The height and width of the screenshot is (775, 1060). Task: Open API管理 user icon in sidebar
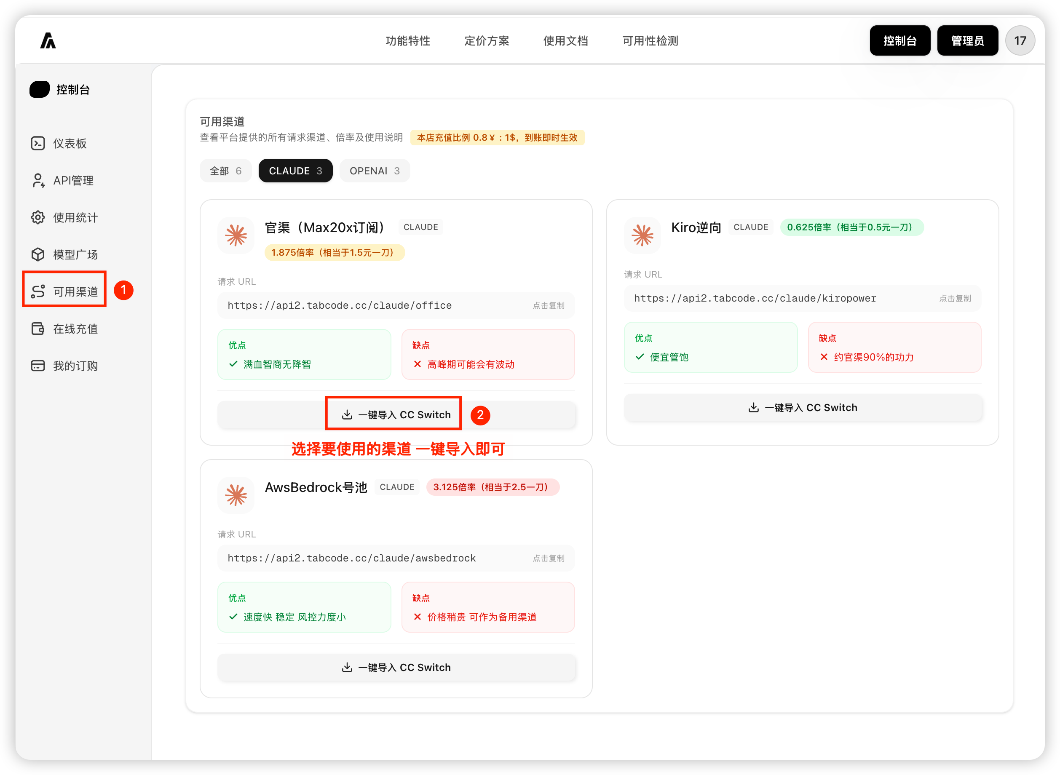pos(38,180)
